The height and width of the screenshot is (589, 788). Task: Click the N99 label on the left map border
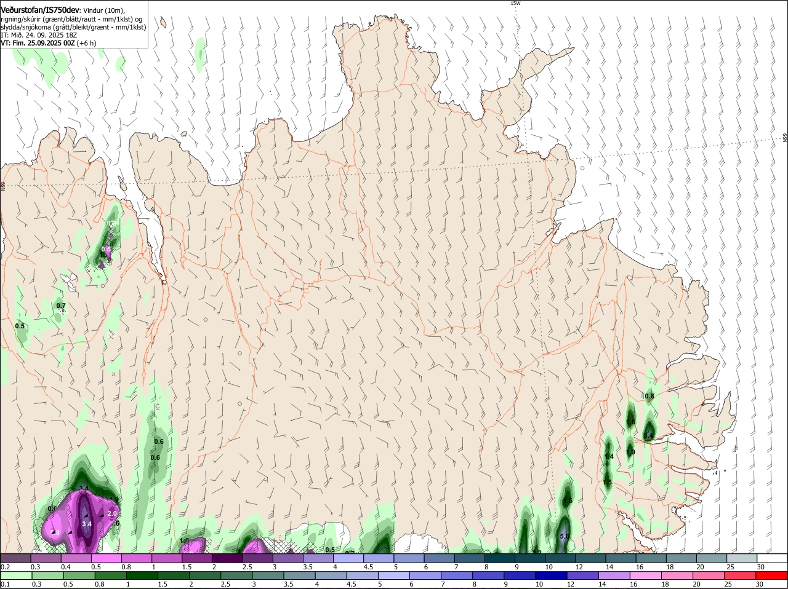click(3, 186)
